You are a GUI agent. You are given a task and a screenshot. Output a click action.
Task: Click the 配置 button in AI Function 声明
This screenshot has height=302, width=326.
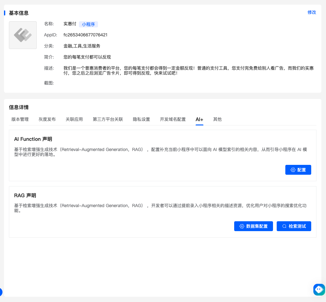pos(298,170)
